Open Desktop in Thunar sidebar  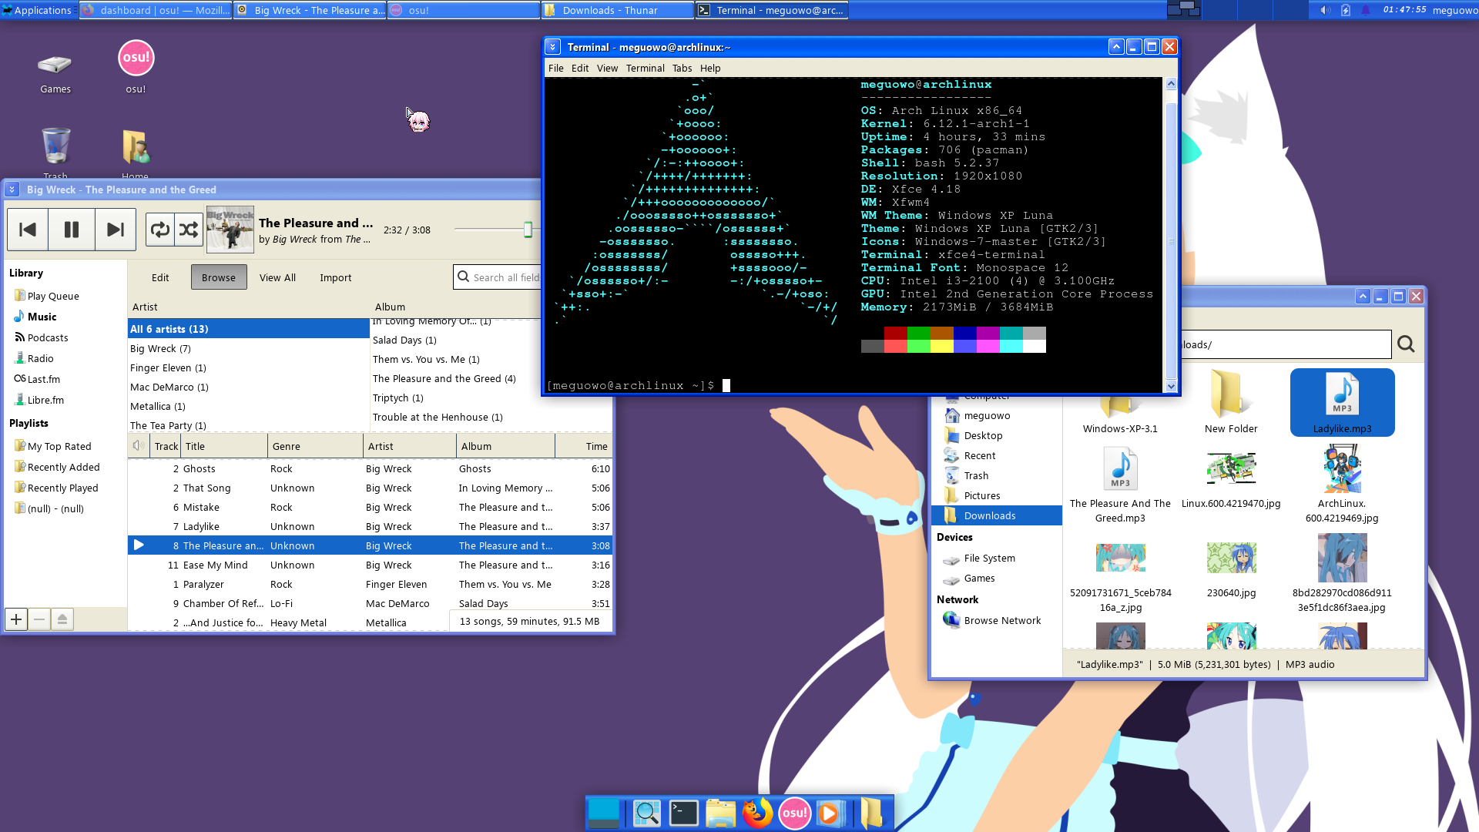[x=996, y=435]
